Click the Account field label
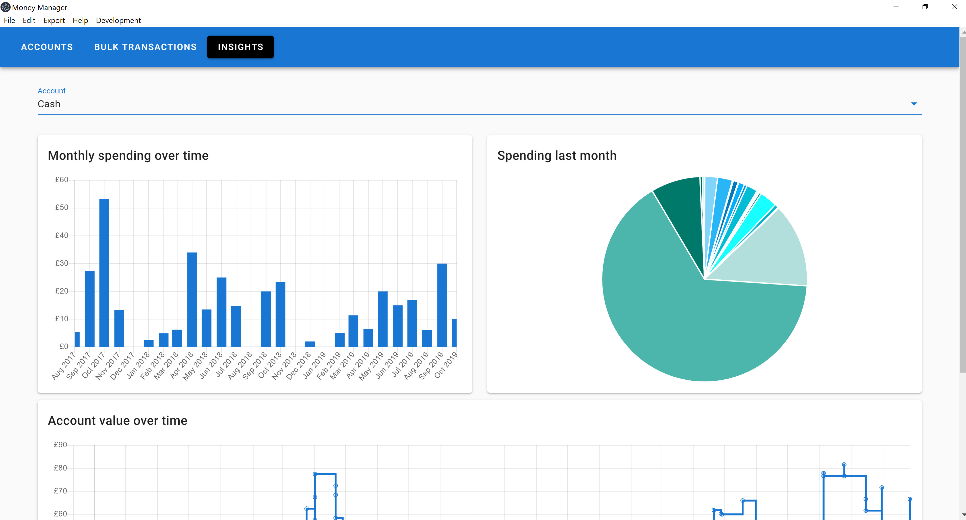 pyautogui.click(x=51, y=91)
